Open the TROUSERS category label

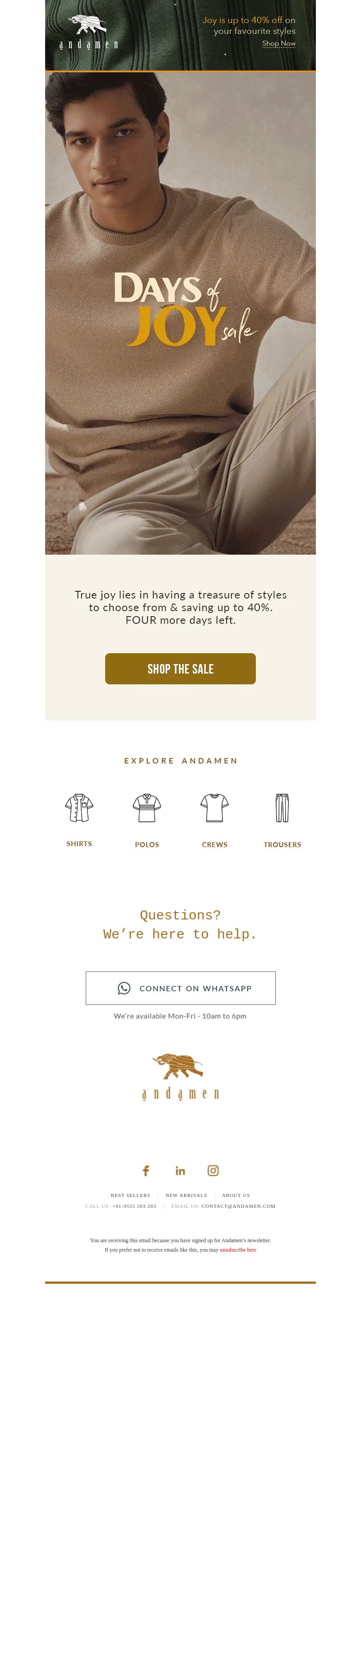[282, 844]
